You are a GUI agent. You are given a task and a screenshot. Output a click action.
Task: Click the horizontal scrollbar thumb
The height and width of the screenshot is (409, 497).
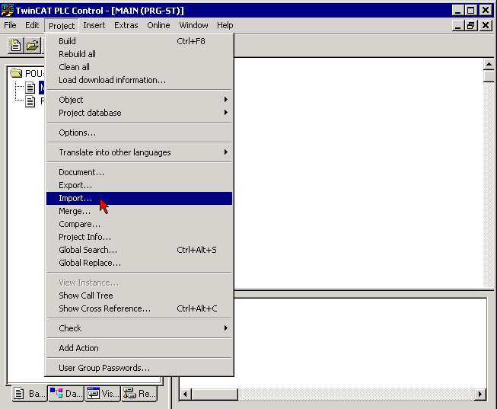pyautogui.click(x=215, y=395)
